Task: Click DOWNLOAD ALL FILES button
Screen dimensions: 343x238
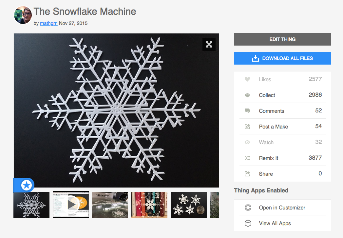Action: [x=282, y=58]
